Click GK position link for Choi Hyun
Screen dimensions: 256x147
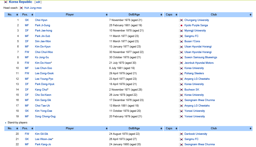(27, 20)
